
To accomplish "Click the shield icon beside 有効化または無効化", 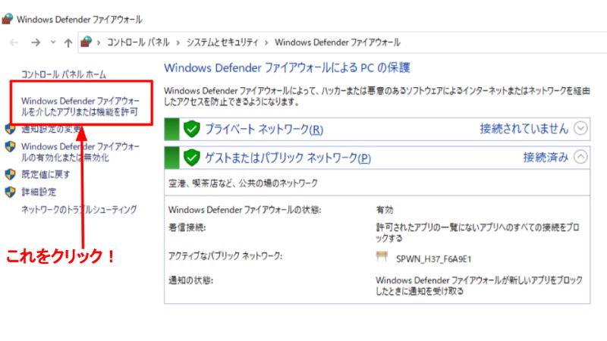I will (x=11, y=146).
